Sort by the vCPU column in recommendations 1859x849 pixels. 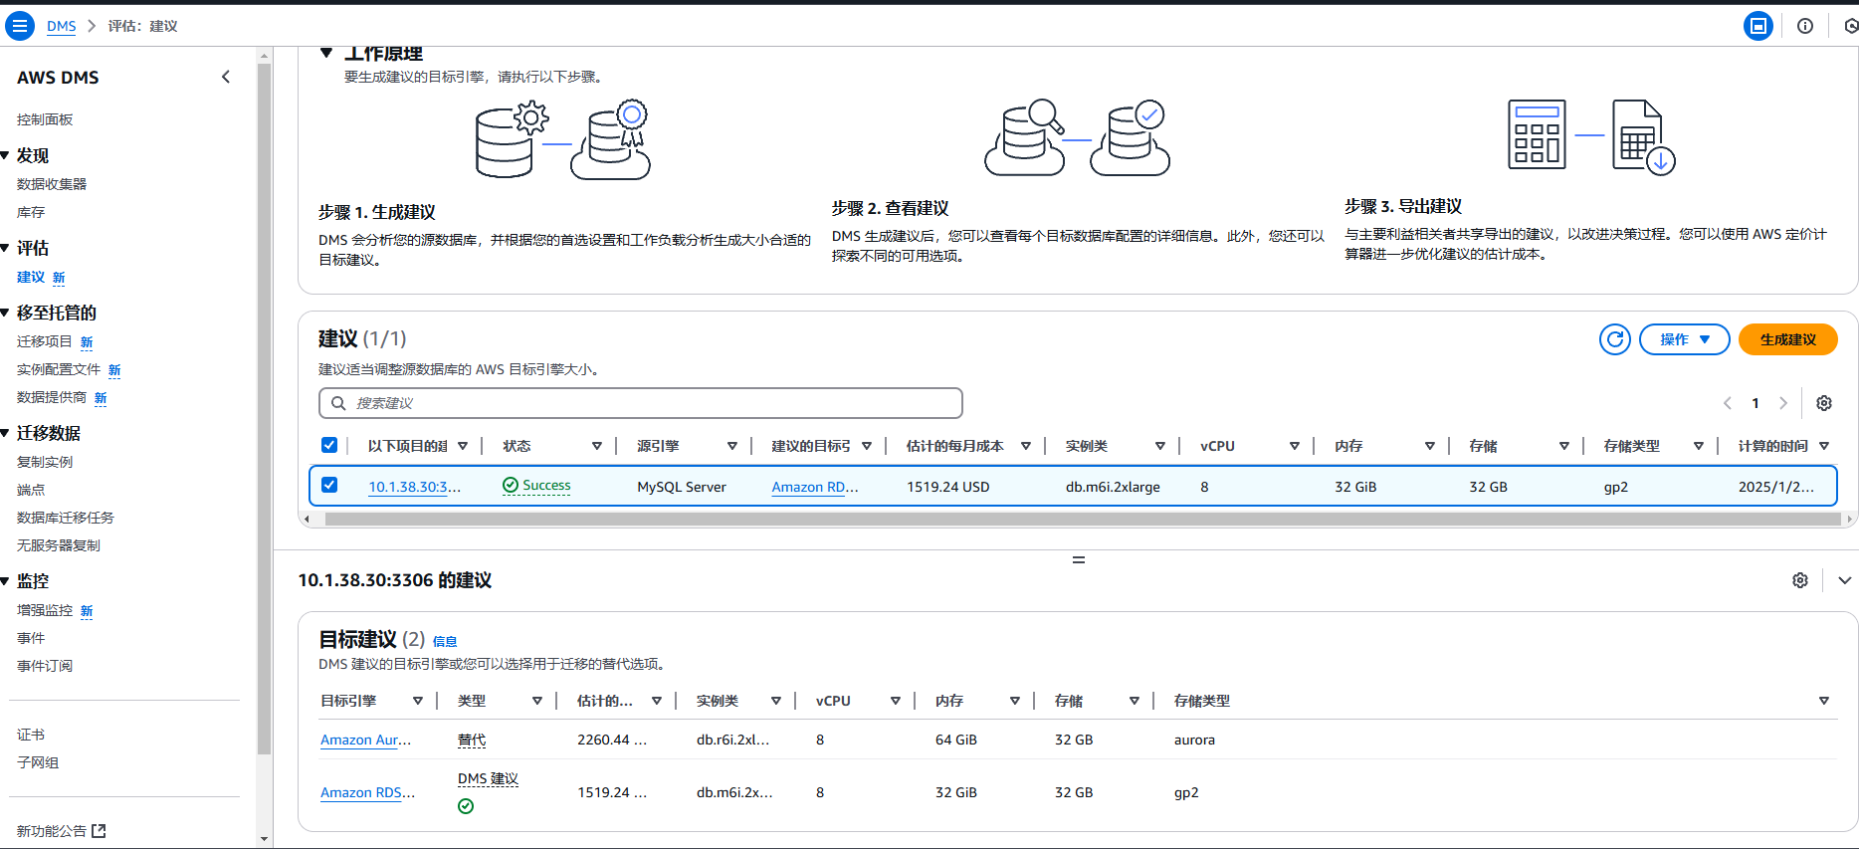point(1295,446)
